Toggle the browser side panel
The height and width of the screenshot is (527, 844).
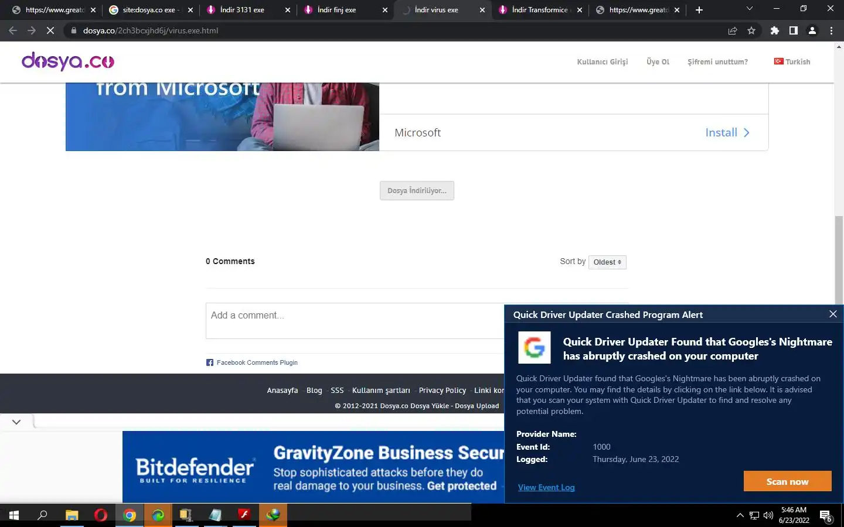tap(794, 30)
